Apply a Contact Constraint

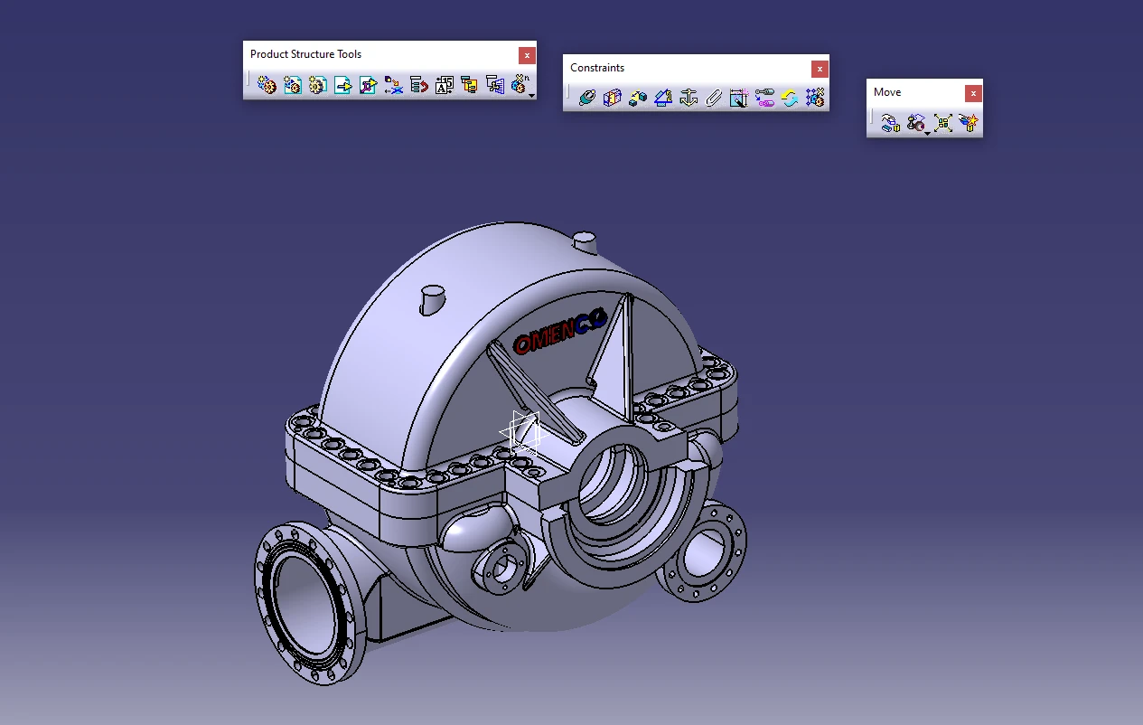tap(613, 98)
